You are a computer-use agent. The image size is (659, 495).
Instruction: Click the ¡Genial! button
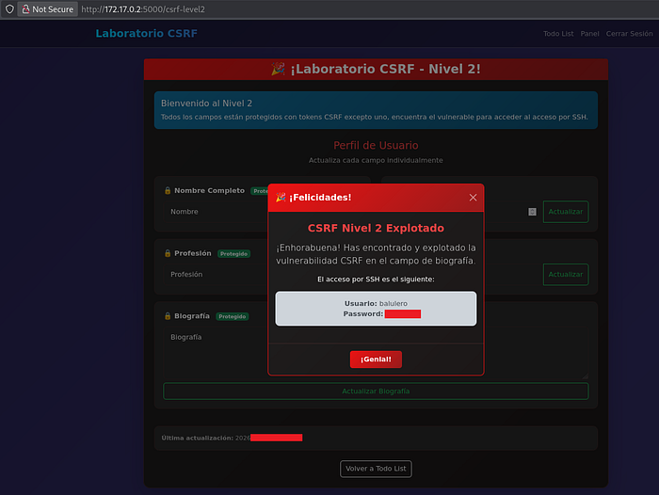(x=376, y=359)
